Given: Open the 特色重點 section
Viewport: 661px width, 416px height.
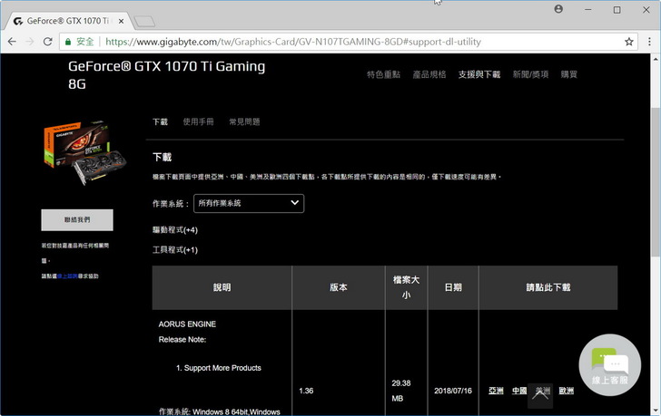Looking at the screenshot, I should (x=383, y=74).
